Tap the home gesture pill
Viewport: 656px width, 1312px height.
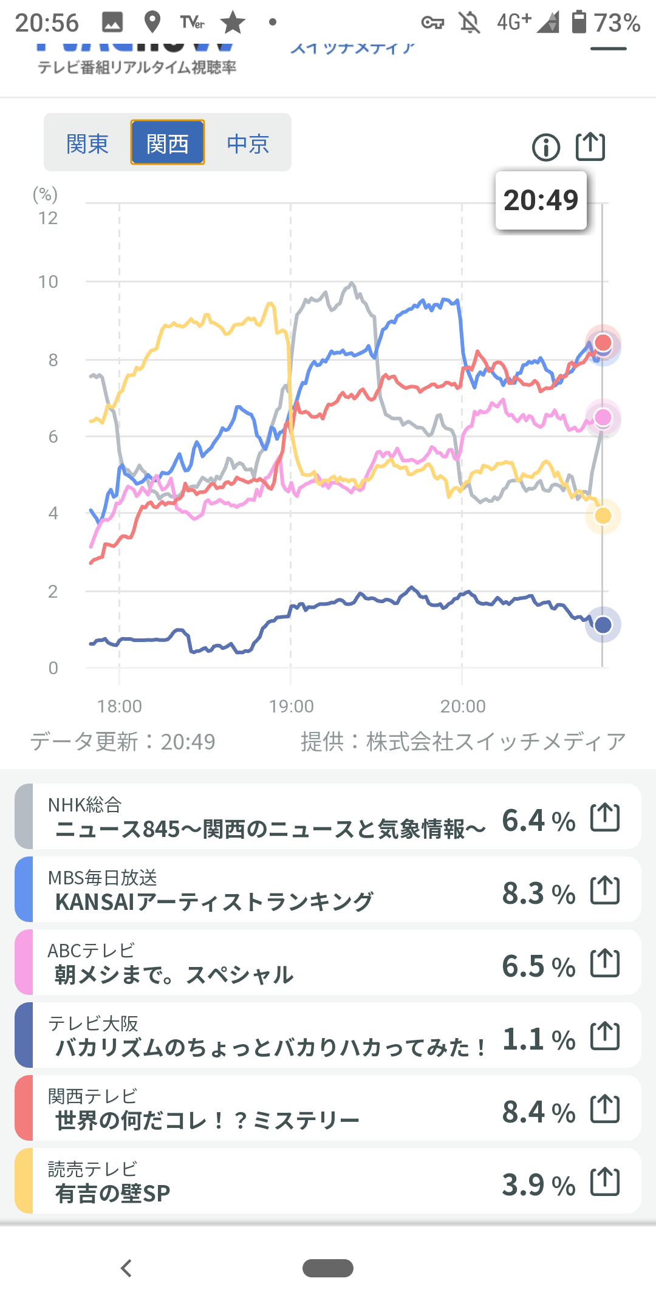click(328, 1268)
